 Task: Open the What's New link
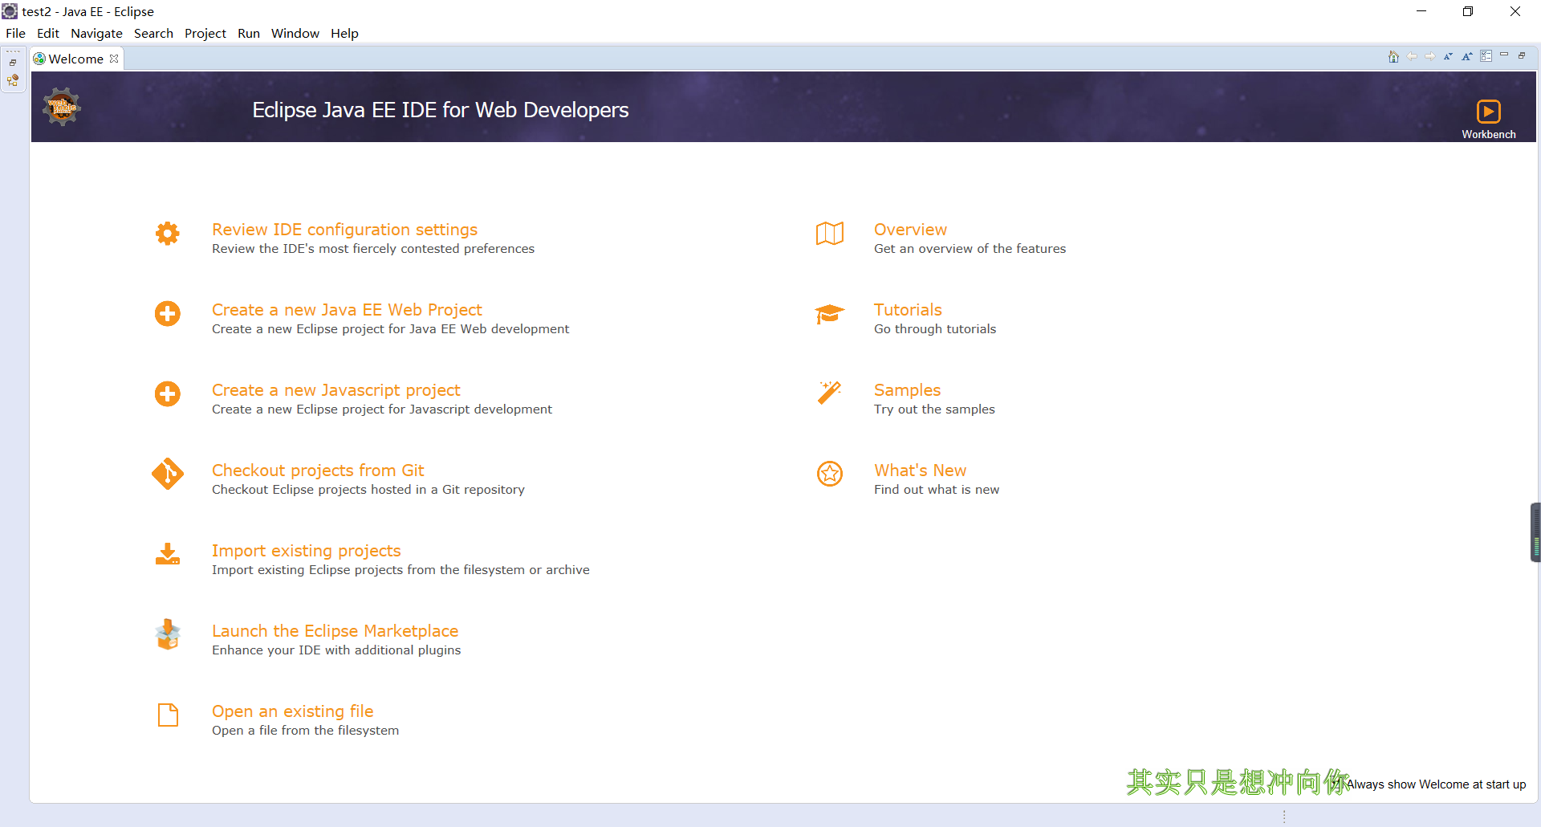[x=920, y=471]
